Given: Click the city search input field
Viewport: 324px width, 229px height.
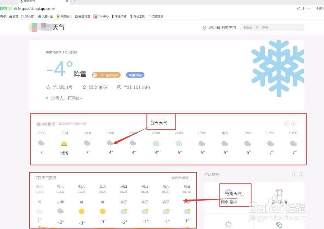Looking at the screenshot, I should point(272,27).
